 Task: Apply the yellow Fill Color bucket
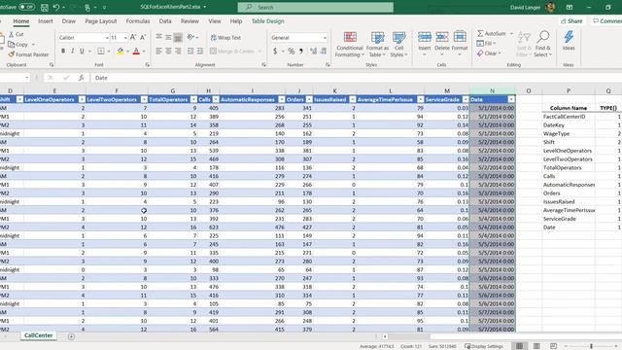pyautogui.click(x=121, y=51)
